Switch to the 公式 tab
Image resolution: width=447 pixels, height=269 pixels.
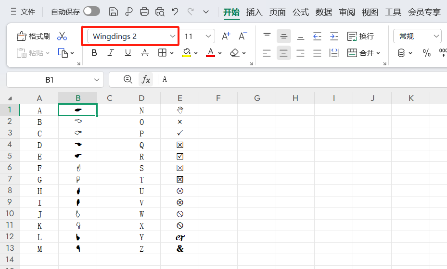click(x=300, y=12)
